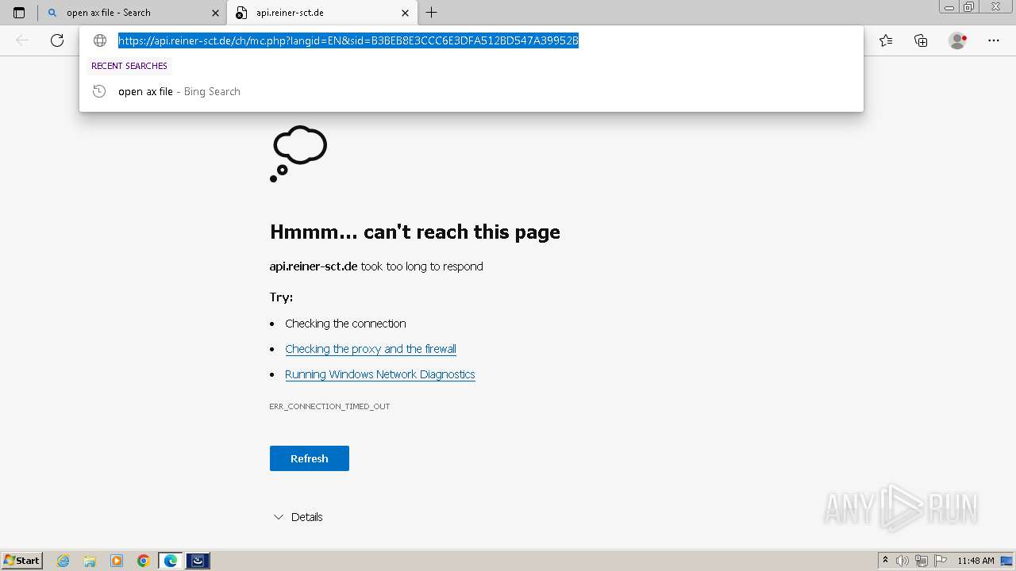Switch to the 'open ax file - Search' tab

133,13
